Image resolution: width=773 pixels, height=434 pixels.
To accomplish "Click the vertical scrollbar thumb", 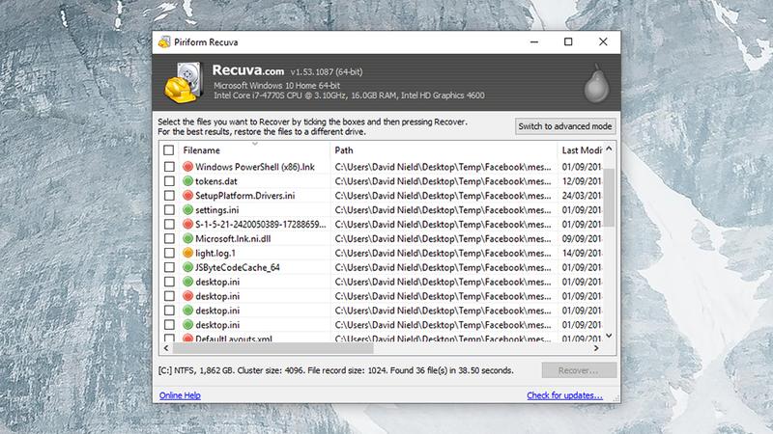I will coord(610,198).
